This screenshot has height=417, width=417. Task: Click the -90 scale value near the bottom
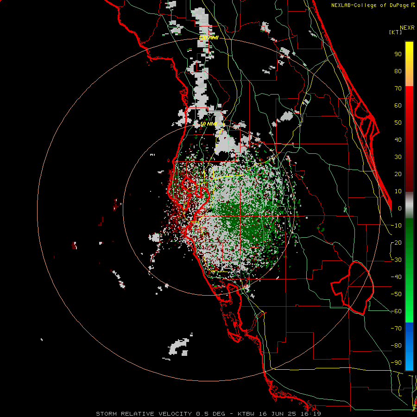tap(396, 363)
